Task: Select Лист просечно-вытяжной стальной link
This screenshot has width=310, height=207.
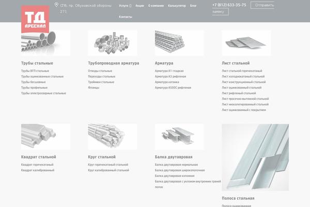Action: pyautogui.click(x=245, y=99)
